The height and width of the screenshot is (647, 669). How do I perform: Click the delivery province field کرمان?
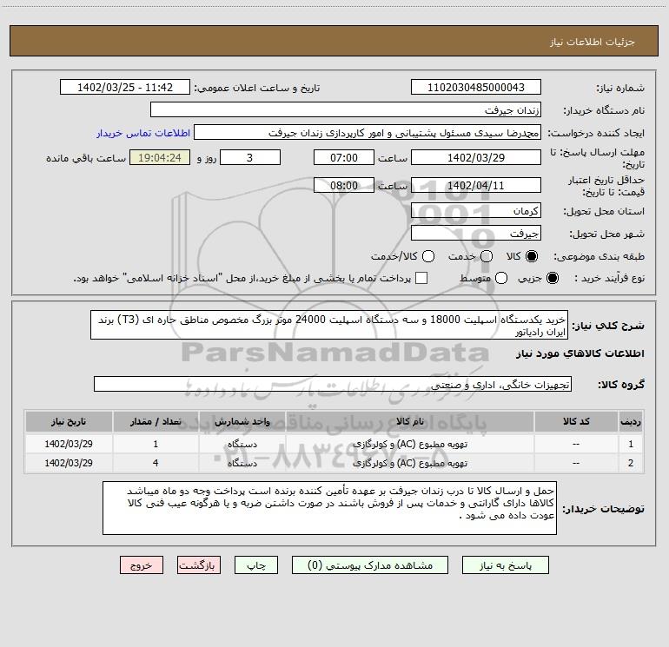476,211
